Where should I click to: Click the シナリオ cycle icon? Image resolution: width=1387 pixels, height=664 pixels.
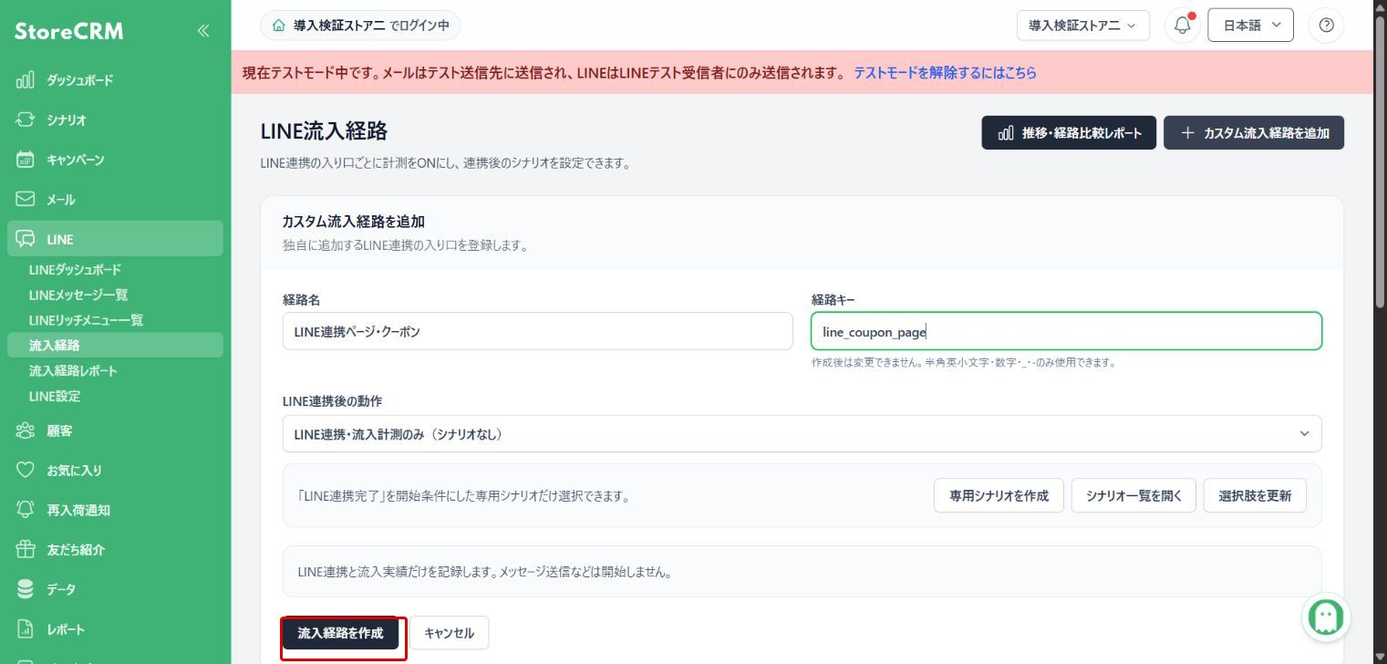[x=26, y=119]
